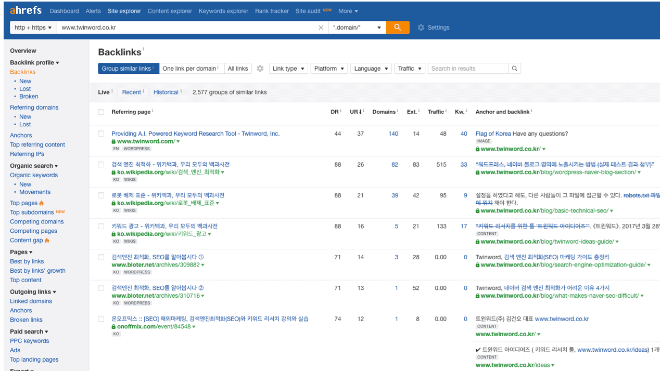
Task: Switch to the Recent backlinks tab
Action: (132, 92)
